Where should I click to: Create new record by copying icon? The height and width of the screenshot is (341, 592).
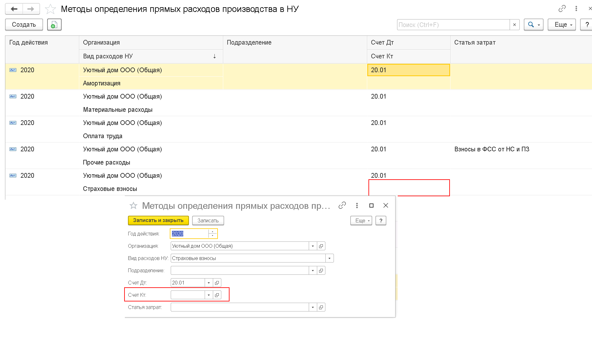tap(54, 24)
